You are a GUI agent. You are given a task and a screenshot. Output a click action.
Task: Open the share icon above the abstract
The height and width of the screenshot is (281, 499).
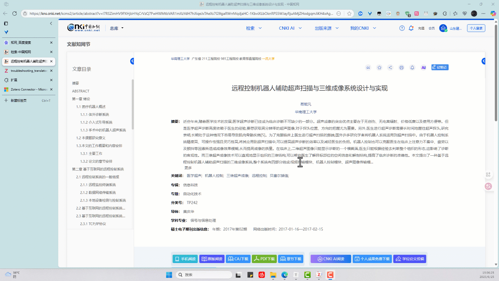click(x=390, y=67)
